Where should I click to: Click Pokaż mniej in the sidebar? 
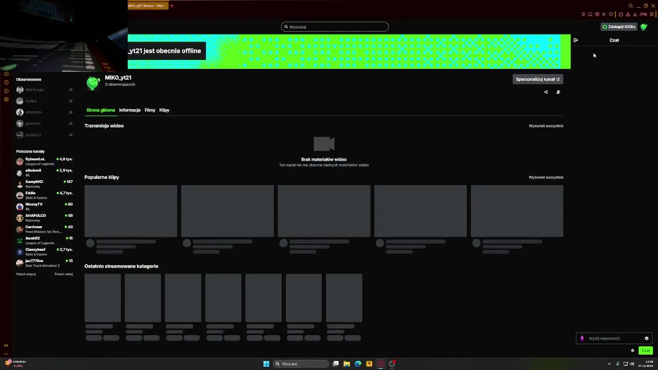[x=64, y=274]
